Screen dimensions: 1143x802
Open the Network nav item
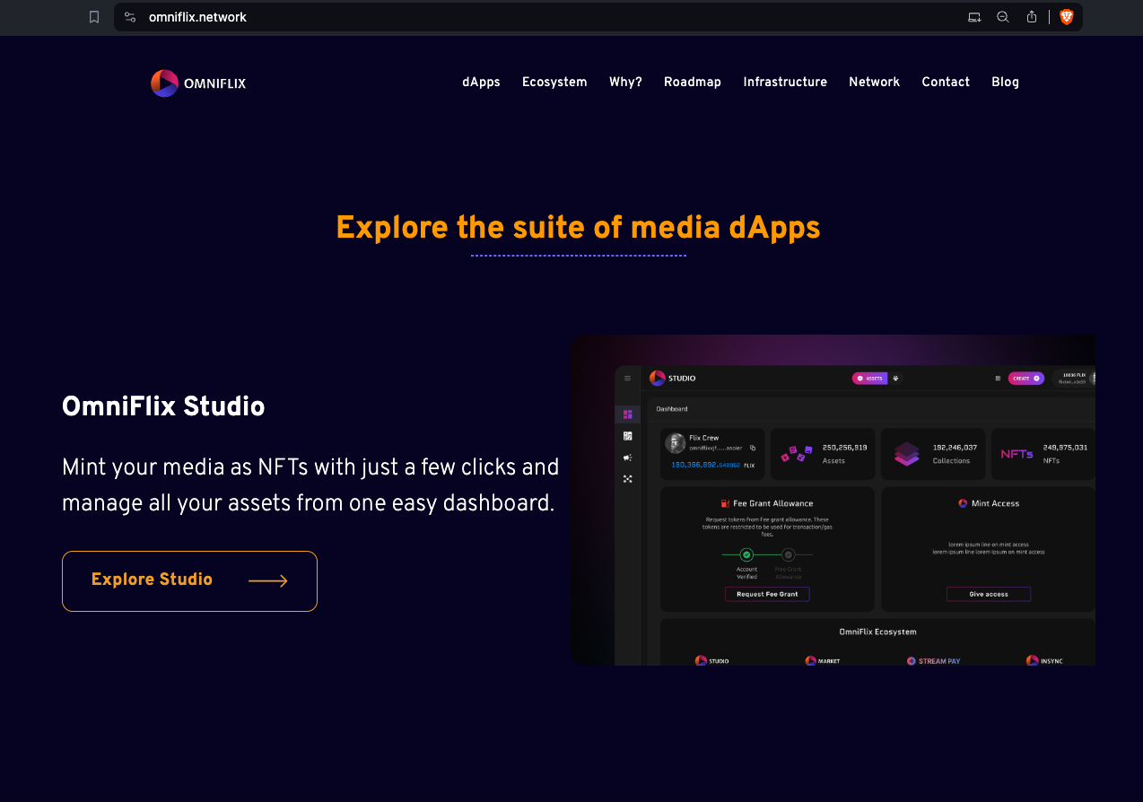874,82
